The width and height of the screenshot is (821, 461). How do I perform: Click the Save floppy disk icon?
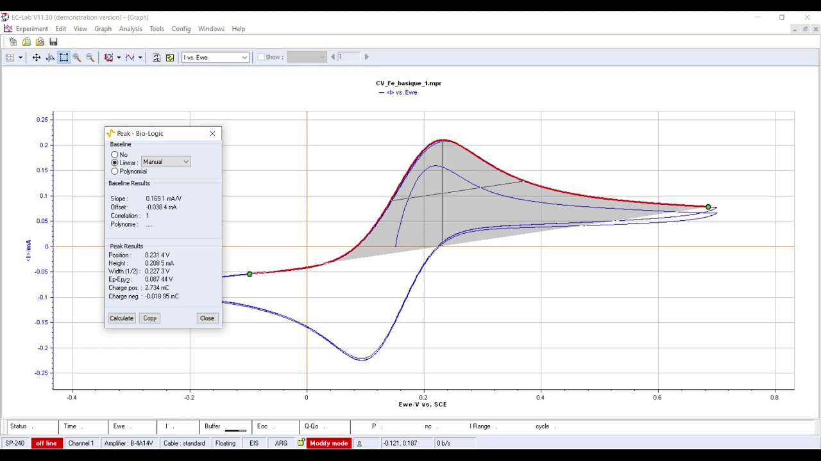(53, 42)
